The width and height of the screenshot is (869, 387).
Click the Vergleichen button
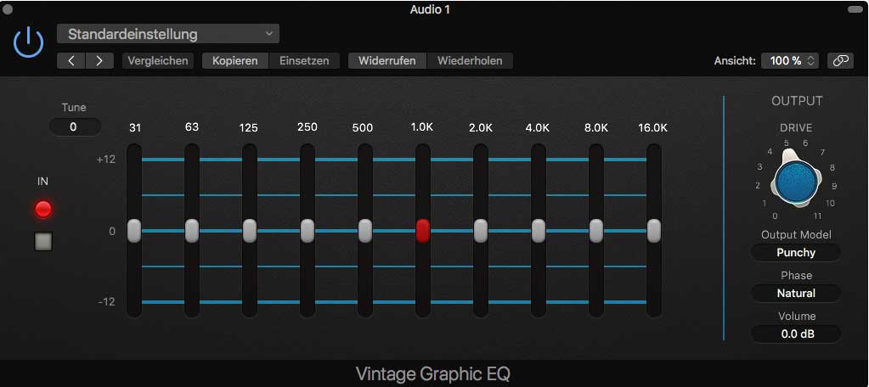pos(157,61)
